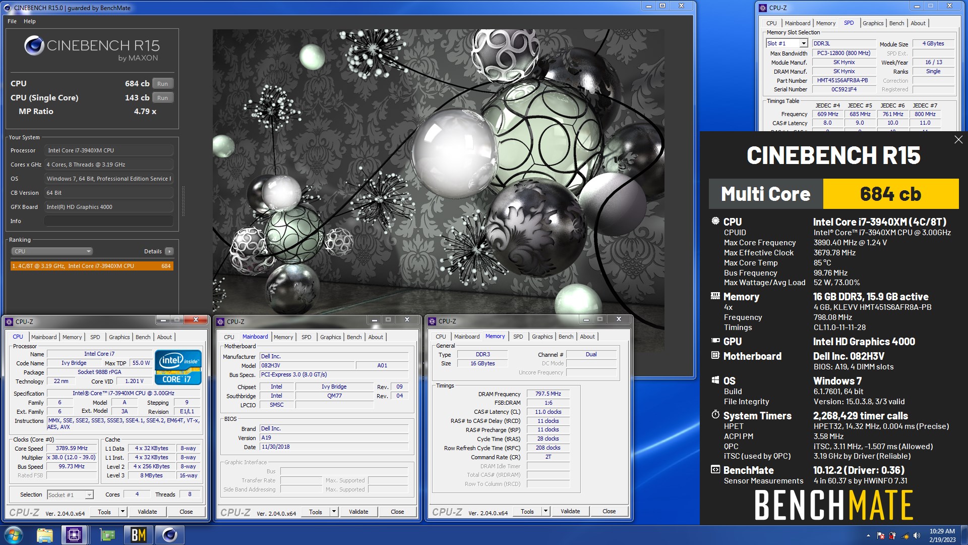This screenshot has width=968, height=545.
Task: Open the Socket #1 selection dropdown
Action: click(71, 495)
